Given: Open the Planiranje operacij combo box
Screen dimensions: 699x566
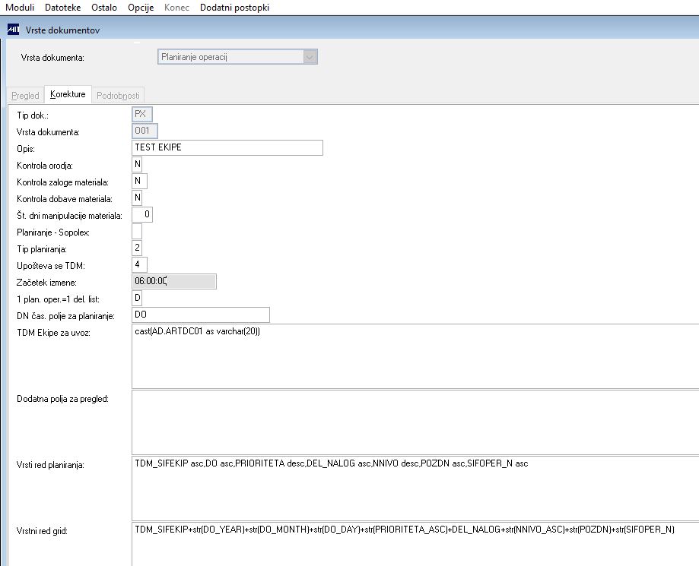Looking at the screenshot, I should pos(237,57).
